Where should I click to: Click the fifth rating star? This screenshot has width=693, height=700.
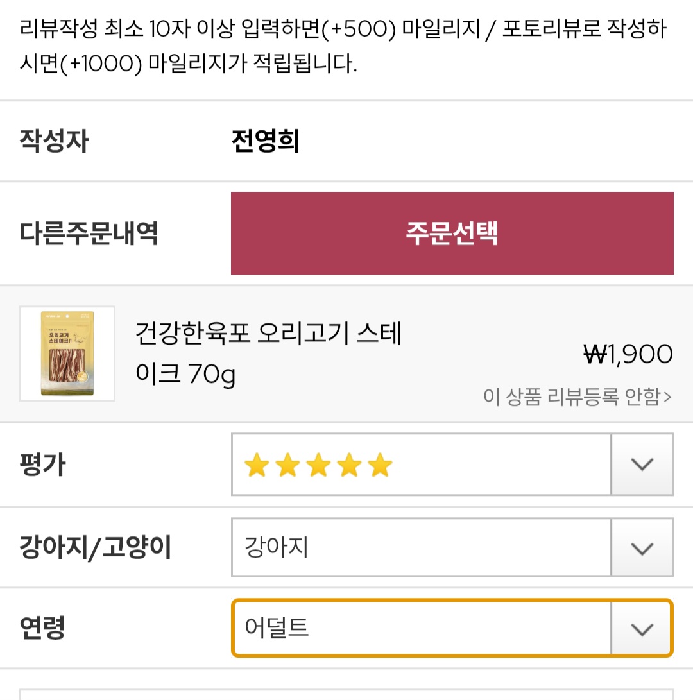click(x=380, y=465)
